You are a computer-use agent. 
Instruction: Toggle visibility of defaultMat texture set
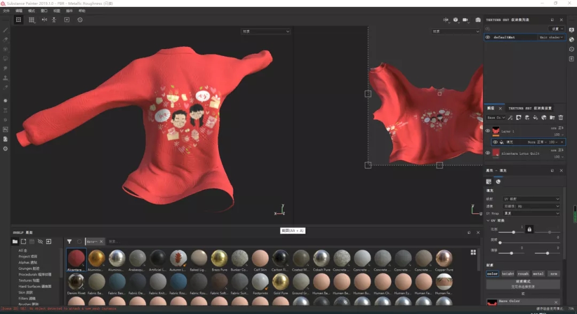coord(488,37)
